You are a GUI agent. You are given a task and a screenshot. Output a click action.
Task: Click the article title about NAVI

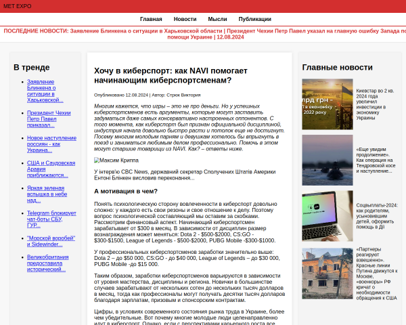(171, 75)
